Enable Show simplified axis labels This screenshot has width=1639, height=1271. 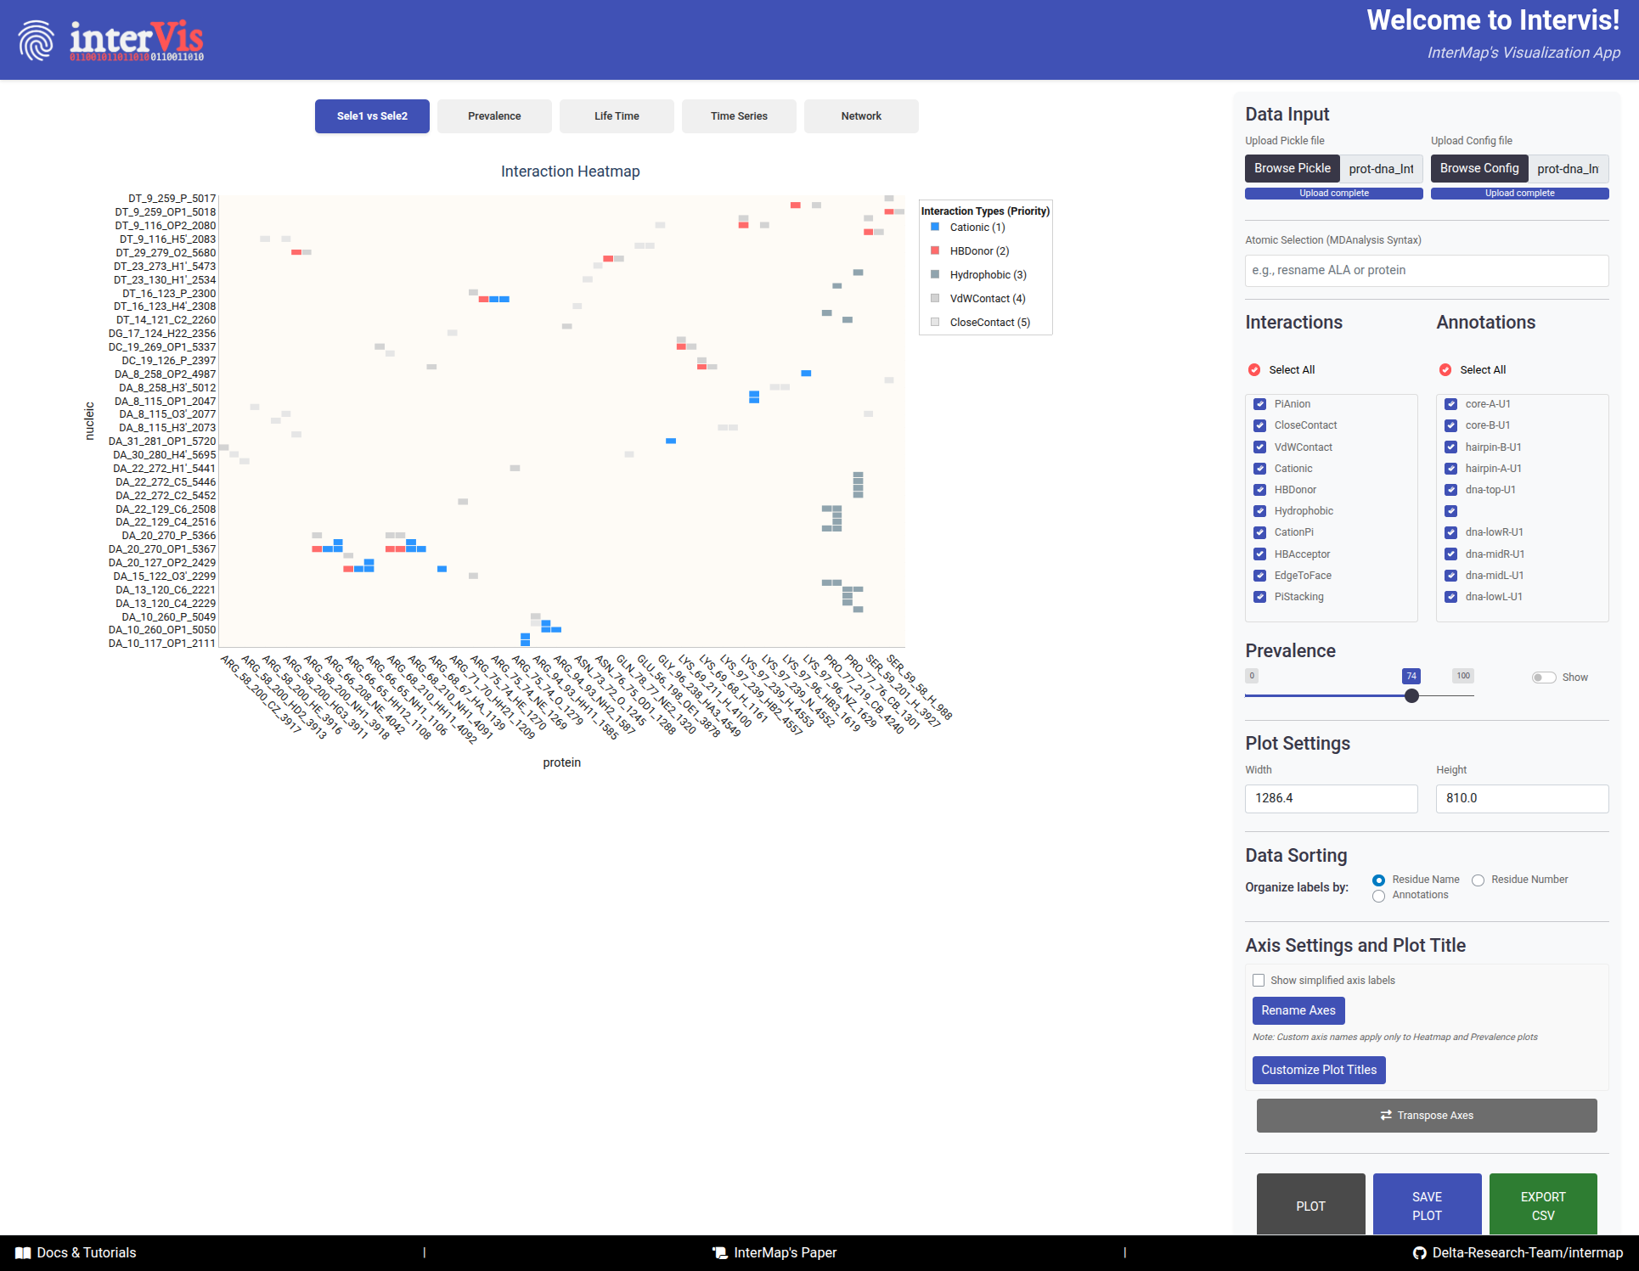tap(1259, 980)
